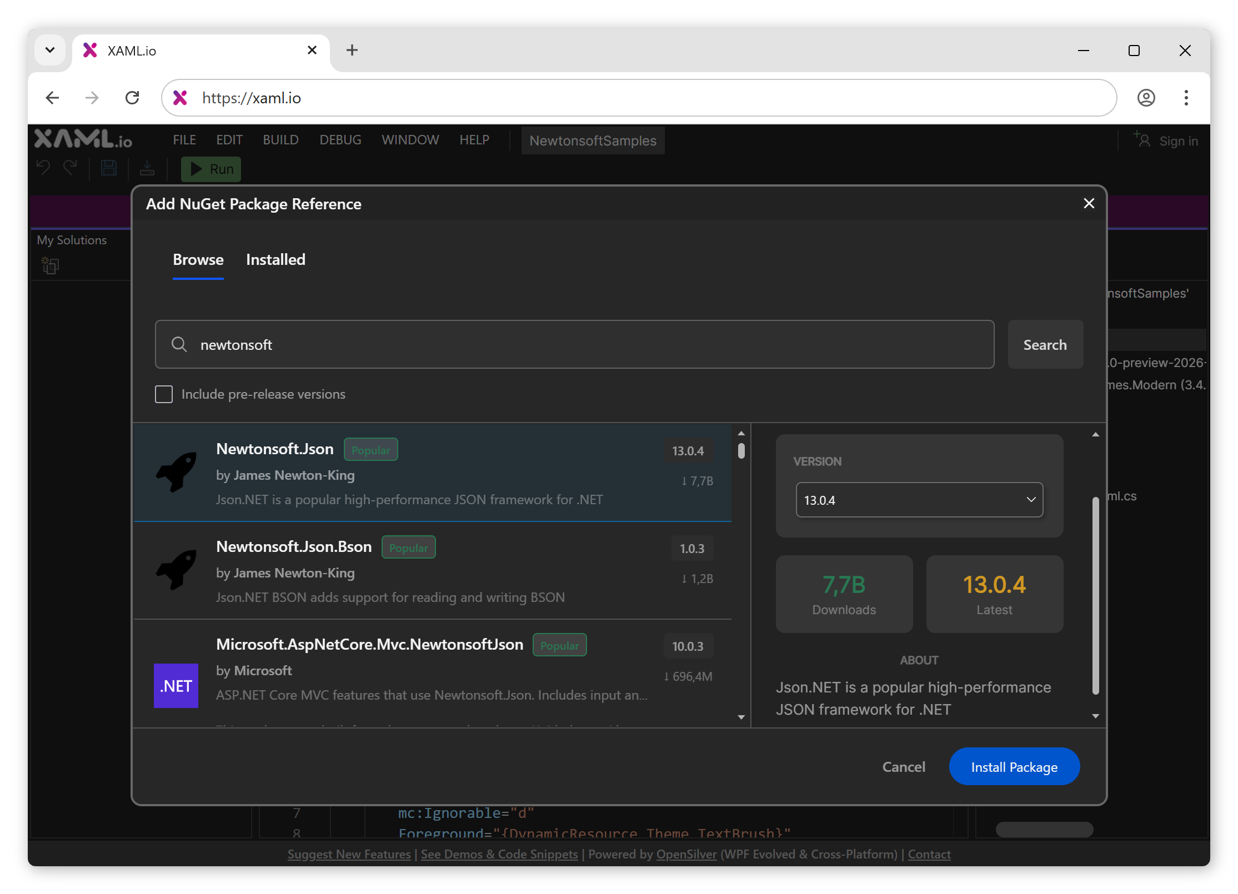Open the browser three-dot menu

[x=1186, y=98]
